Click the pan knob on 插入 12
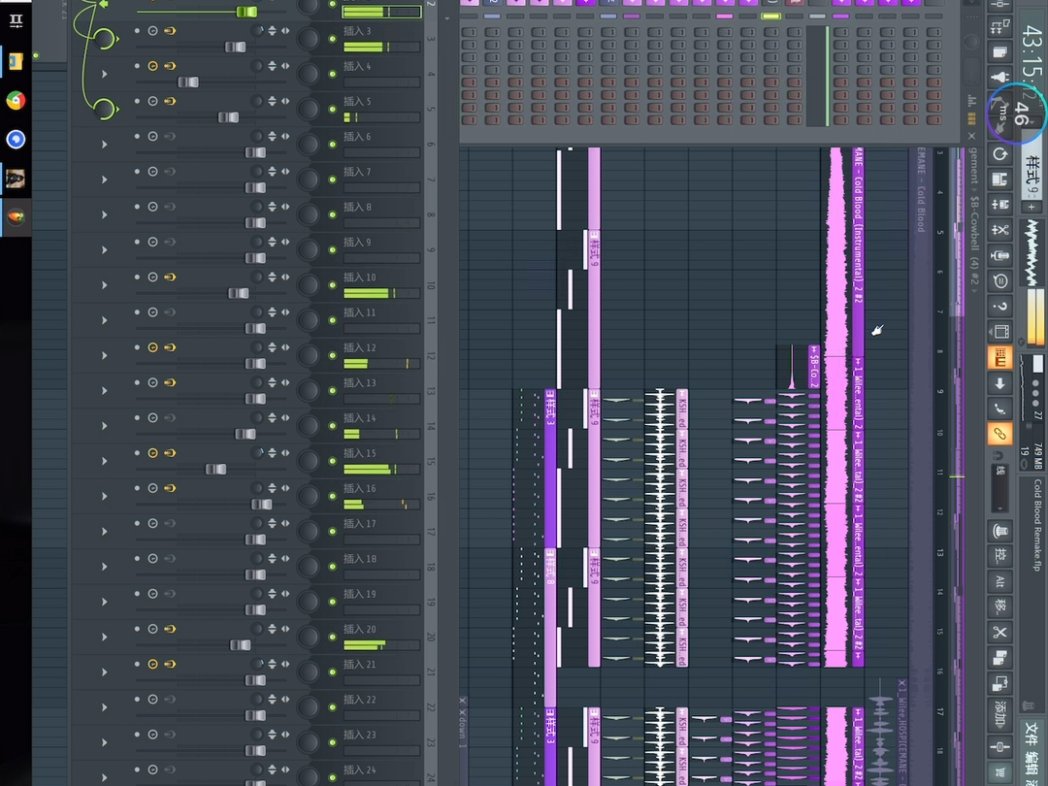The height and width of the screenshot is (786, 1048). click(309, 355)
